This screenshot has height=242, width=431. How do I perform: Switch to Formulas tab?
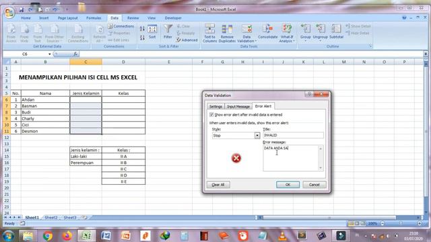click(94, 18)
